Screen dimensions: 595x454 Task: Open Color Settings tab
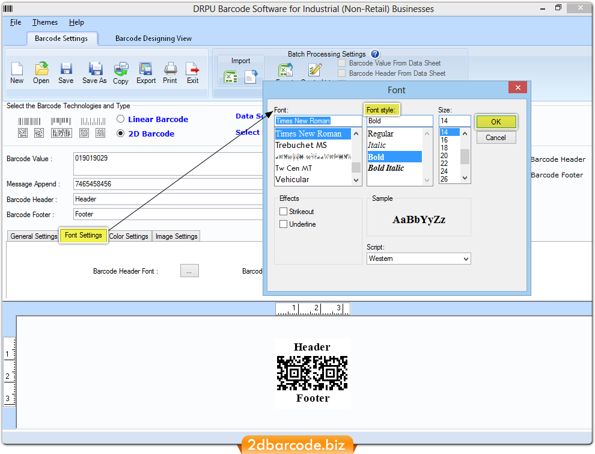click(x=129, y=236)
